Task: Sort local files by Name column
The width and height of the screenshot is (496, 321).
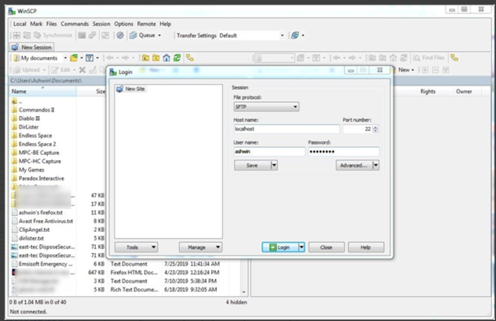Action: 43,91
